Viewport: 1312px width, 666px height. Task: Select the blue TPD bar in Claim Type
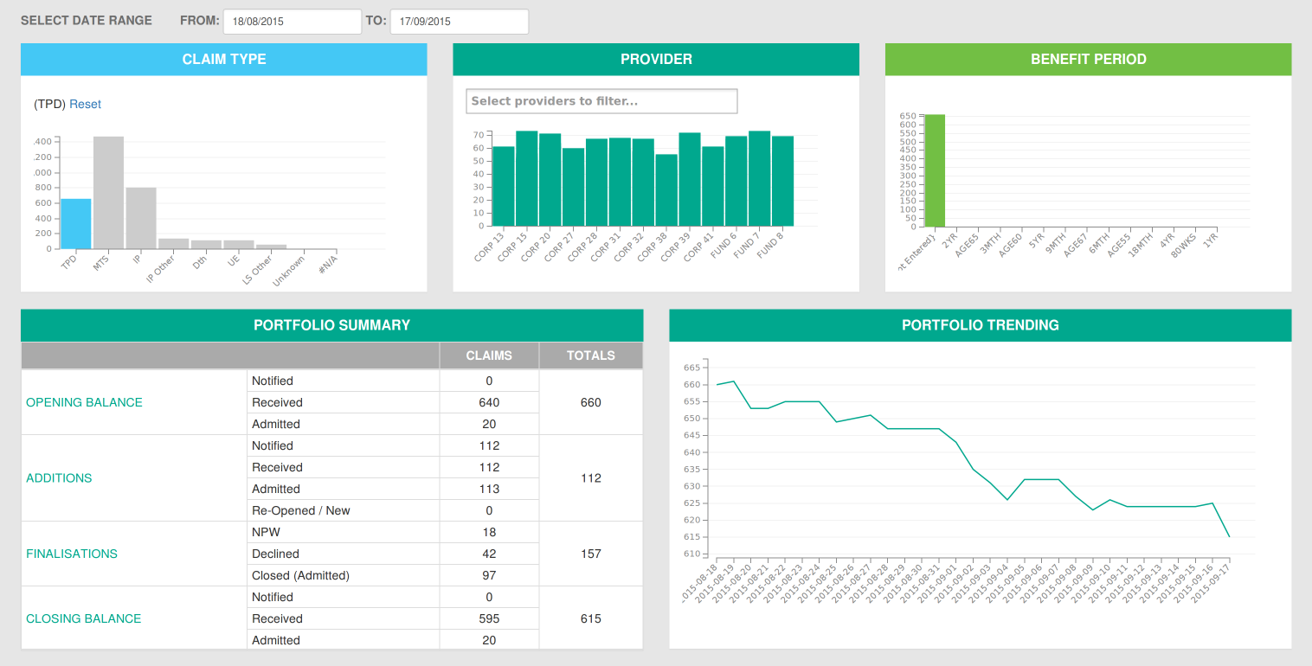[x=75, y=224]
